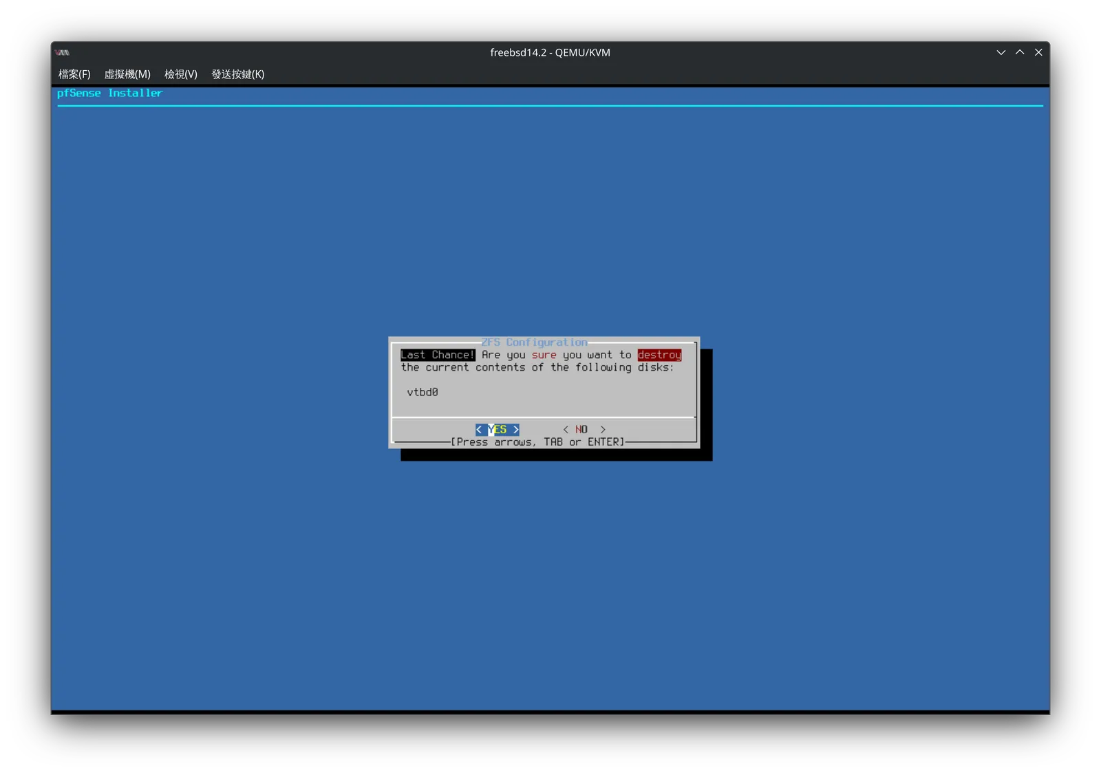
Task: Open the 檢視(V) view menu
Action: coord(181,74)
